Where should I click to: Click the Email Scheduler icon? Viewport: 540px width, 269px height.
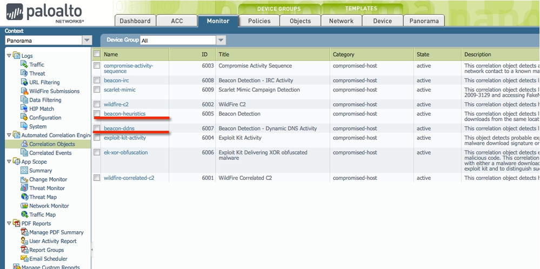click(x=24, y=259)
